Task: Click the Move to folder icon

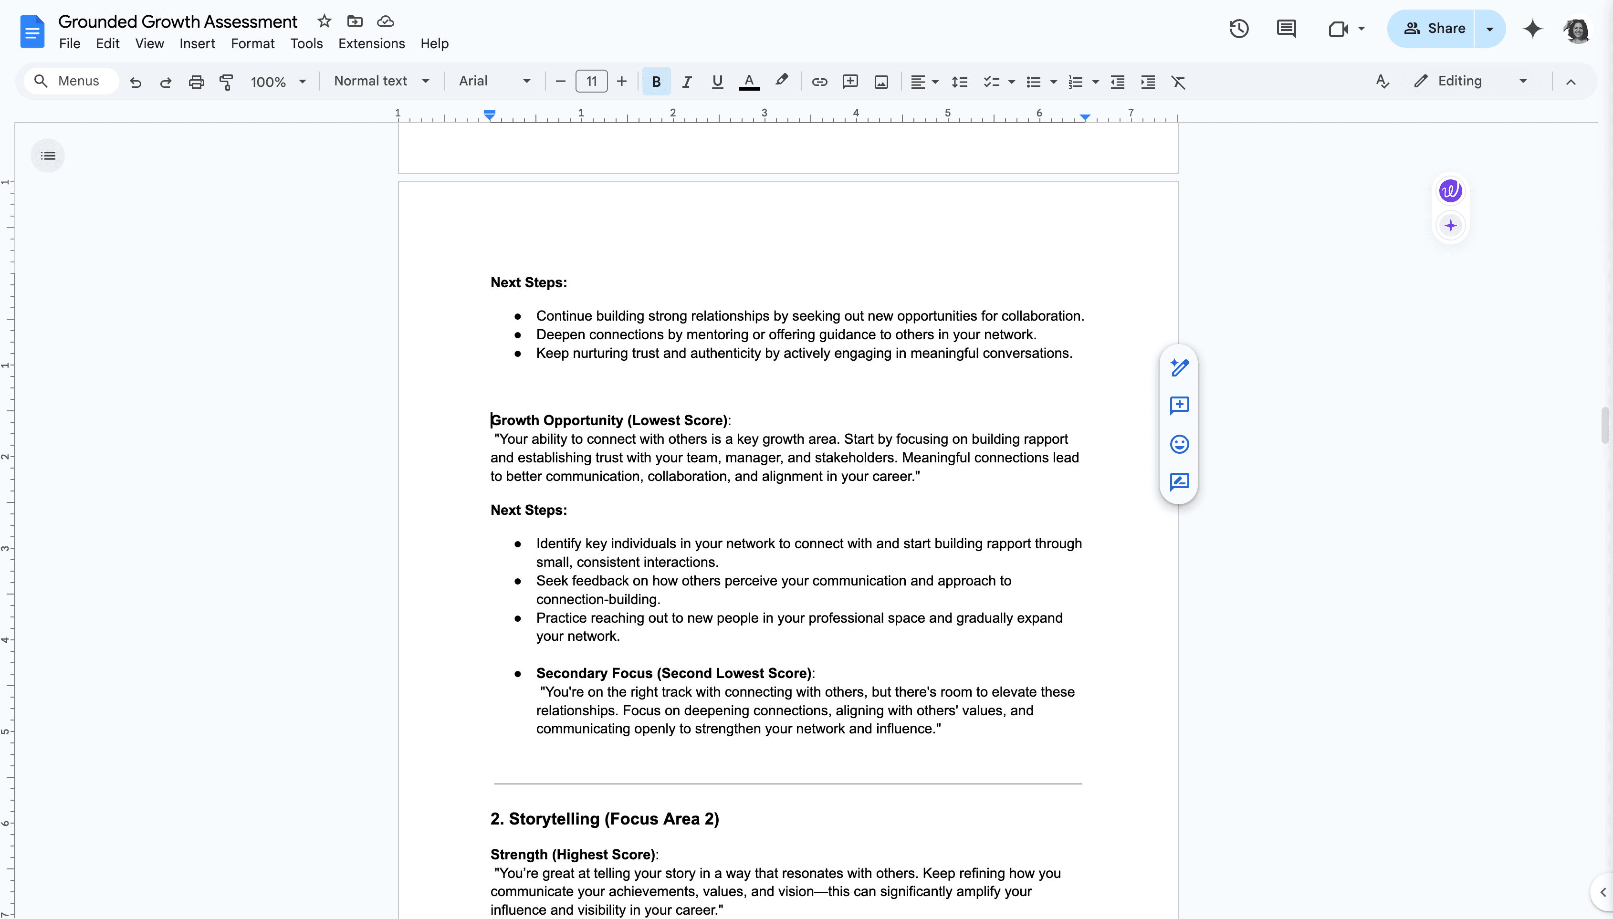Action: [x=355, y=21]
